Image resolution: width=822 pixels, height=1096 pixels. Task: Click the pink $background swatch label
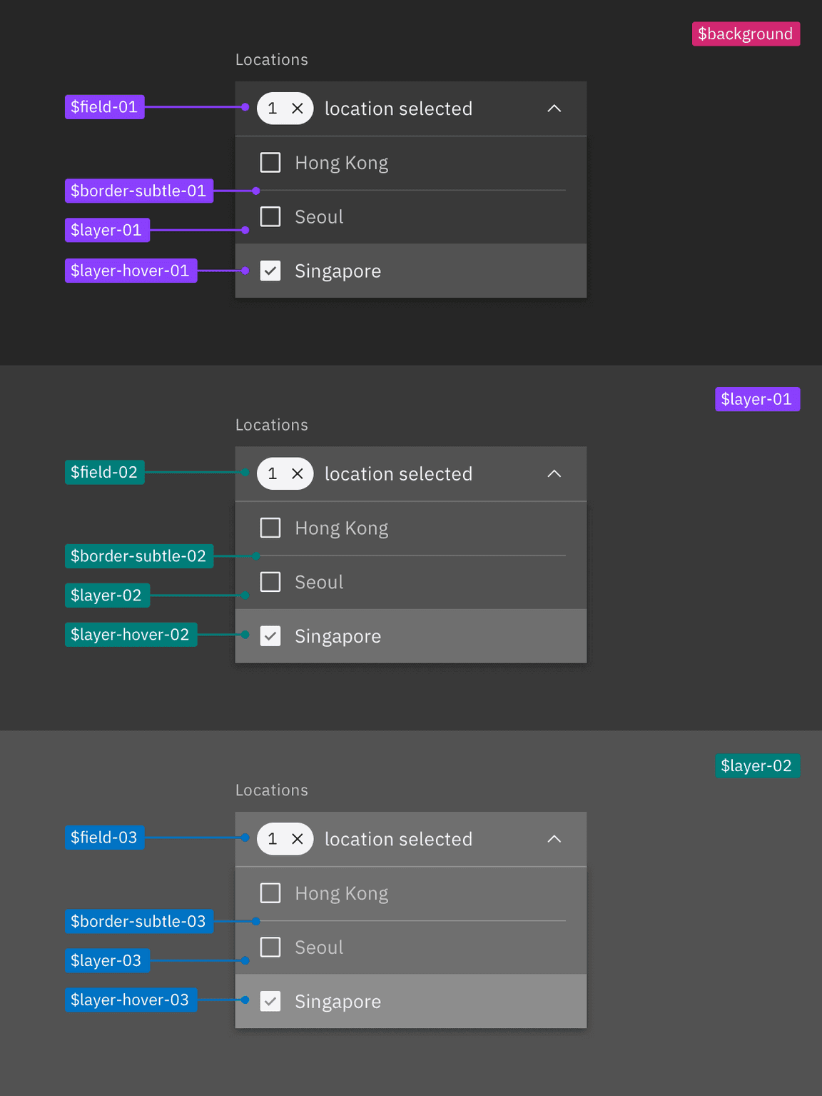click(x=746, y=34)
